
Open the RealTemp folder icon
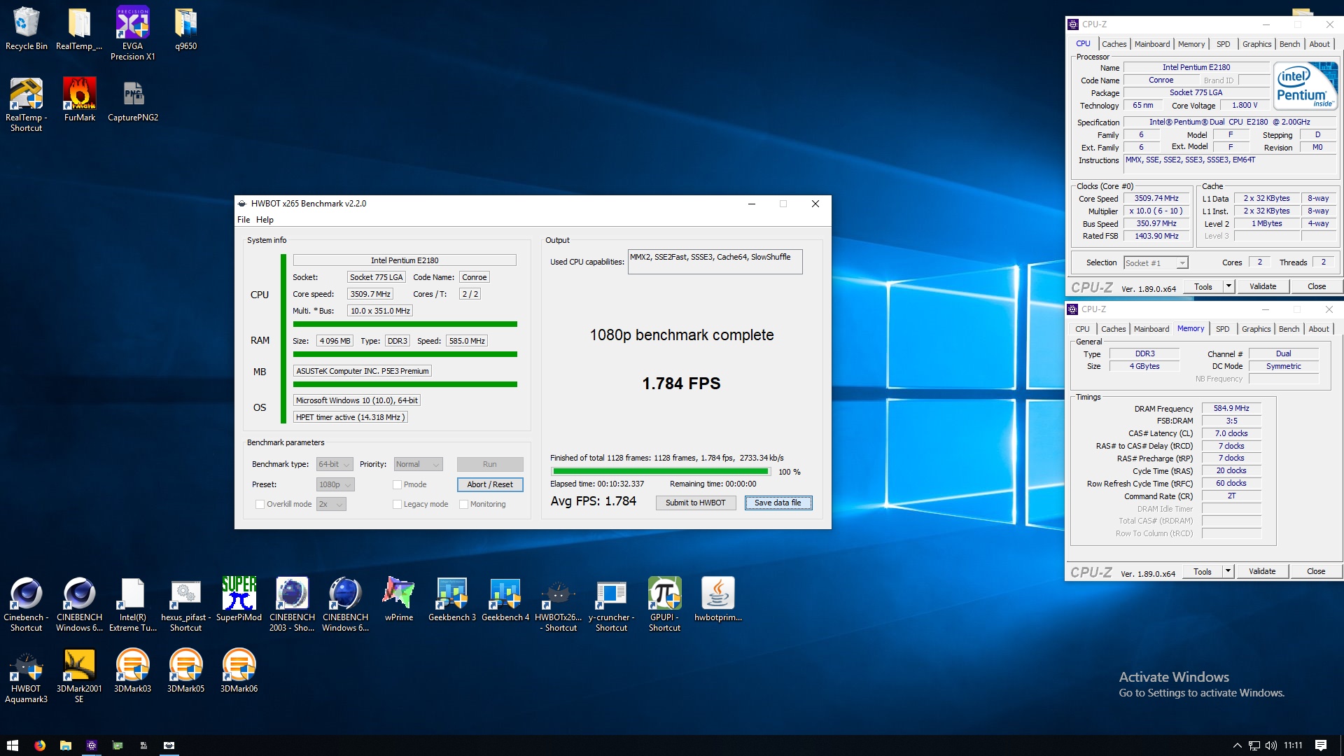pyautogui.click(x=79, y=28)
